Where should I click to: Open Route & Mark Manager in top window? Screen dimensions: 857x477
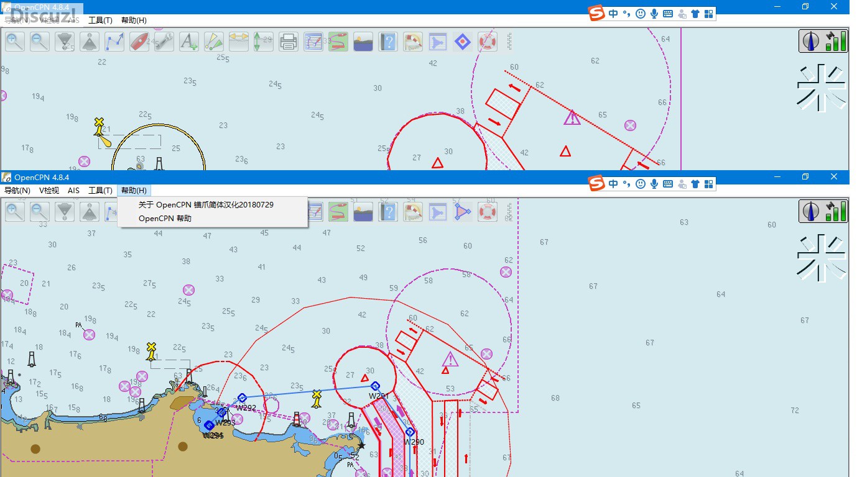coord(313,42)
